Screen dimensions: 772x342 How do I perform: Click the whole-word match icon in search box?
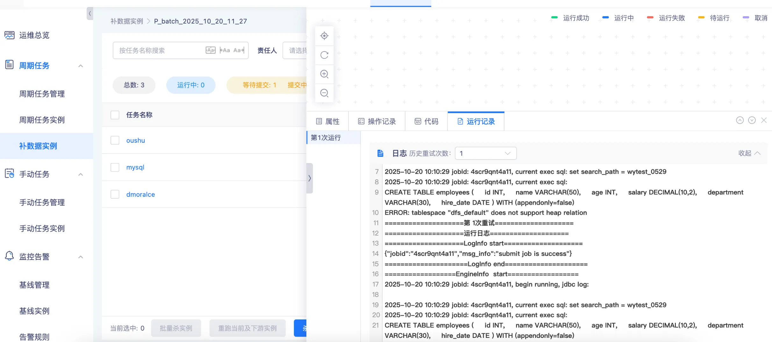pos(225,50)
